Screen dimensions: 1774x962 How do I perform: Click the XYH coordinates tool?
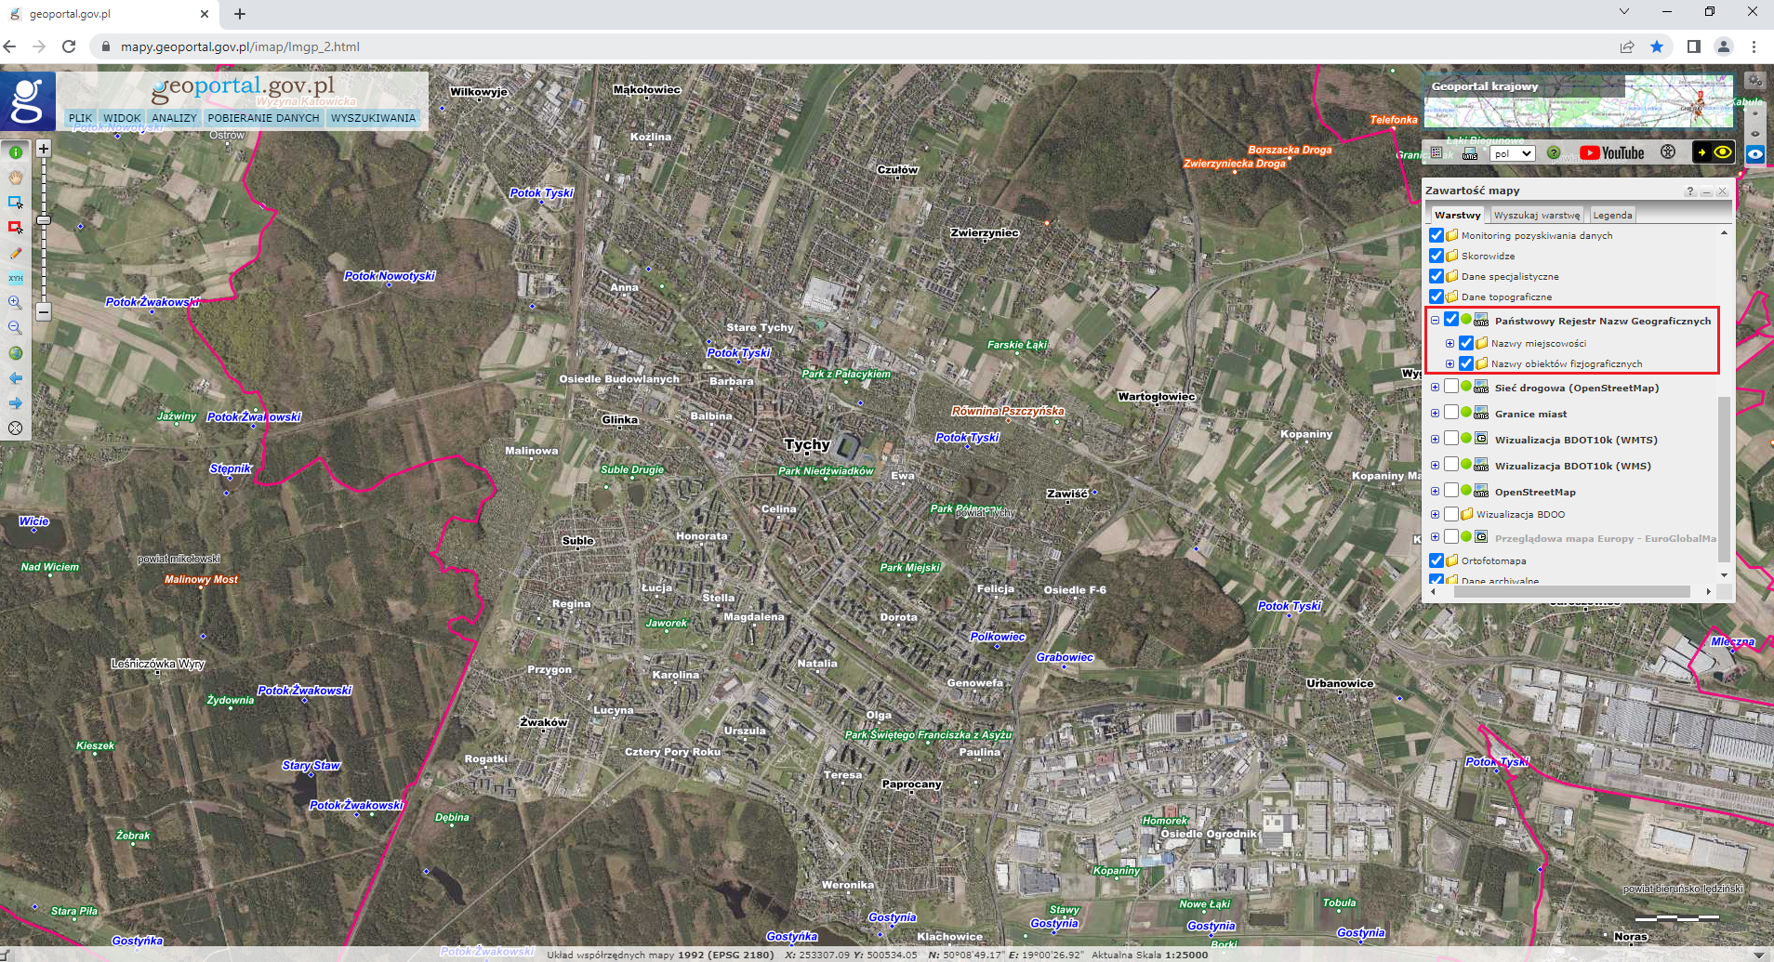[x=16, y=278]
